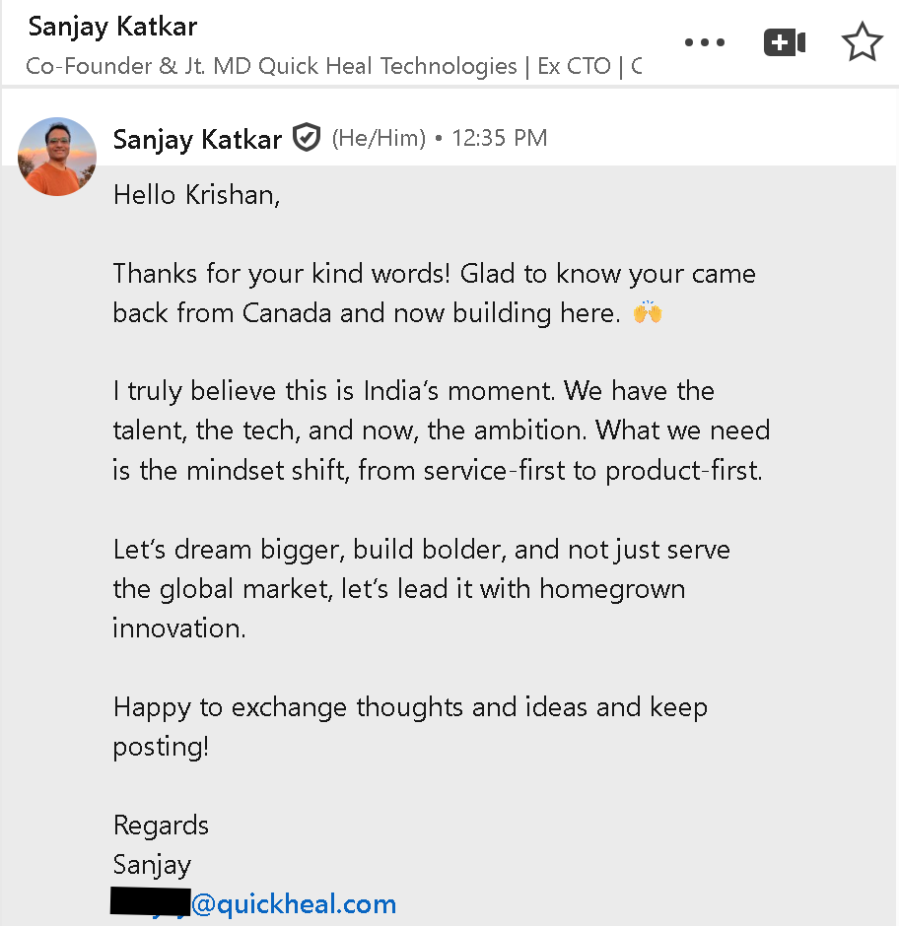Click Sanjay Katkar's profile photo
The width and height of the screenshot is (899, 926).
[x=57, y=157]
